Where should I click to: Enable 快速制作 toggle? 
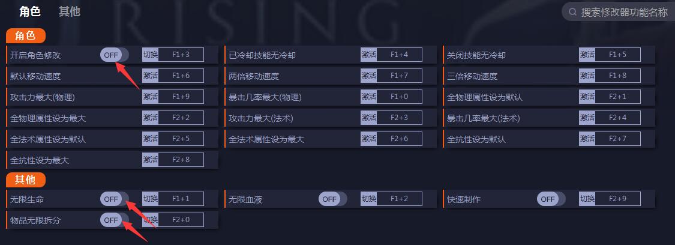[x=551, y=199]
